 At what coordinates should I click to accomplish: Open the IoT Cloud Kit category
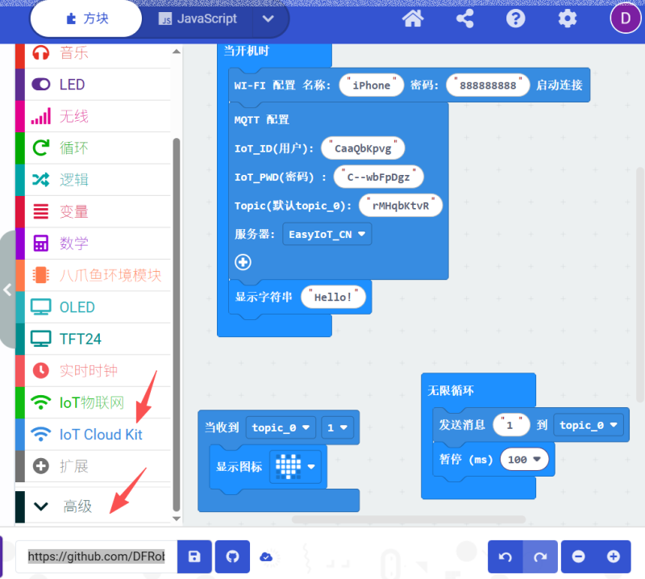click(x=100, y=435)
